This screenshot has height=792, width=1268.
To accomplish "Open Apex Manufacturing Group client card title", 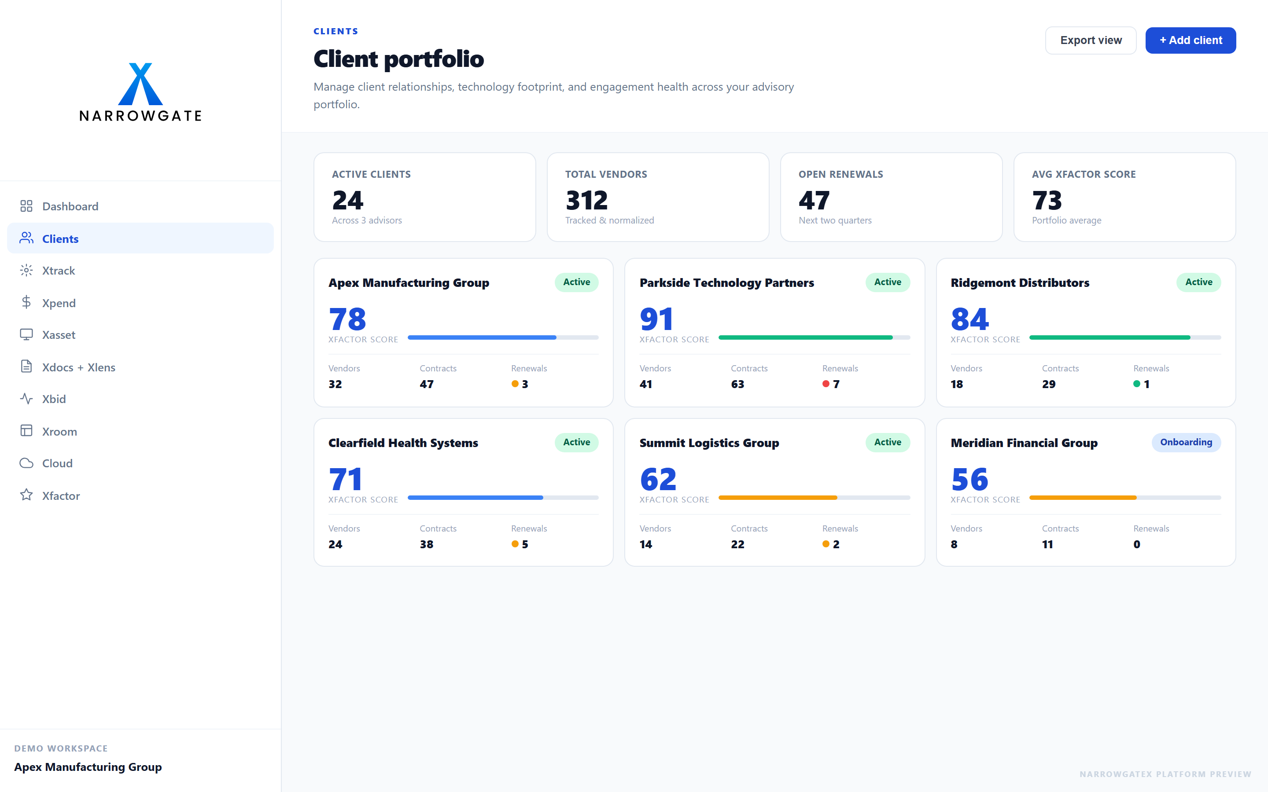I will pos(409,283).
